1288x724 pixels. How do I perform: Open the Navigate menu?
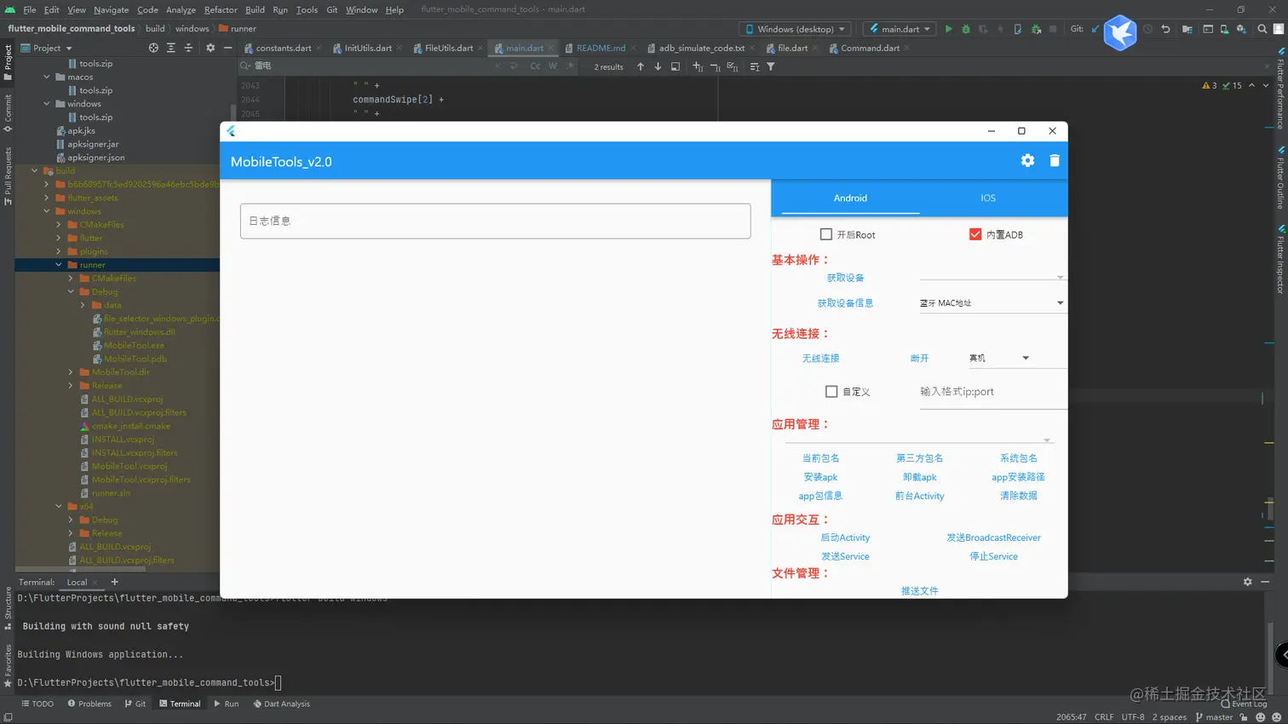coord(111,9)
